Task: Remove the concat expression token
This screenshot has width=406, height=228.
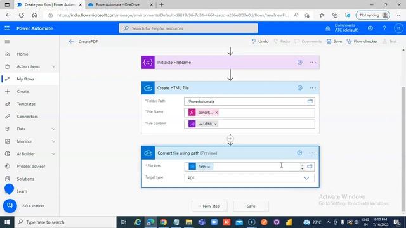Action: (x=216, y=113)
